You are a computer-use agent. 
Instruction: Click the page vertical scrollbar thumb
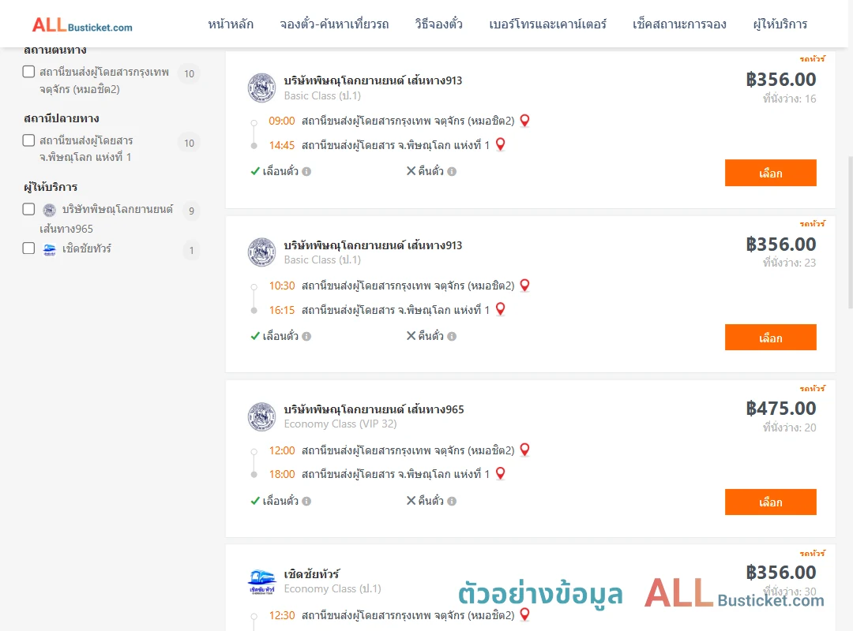pos(850,233)
